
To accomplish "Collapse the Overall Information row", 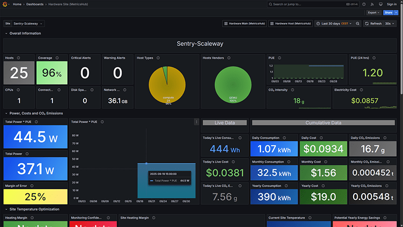I will (x=7, y=33).
